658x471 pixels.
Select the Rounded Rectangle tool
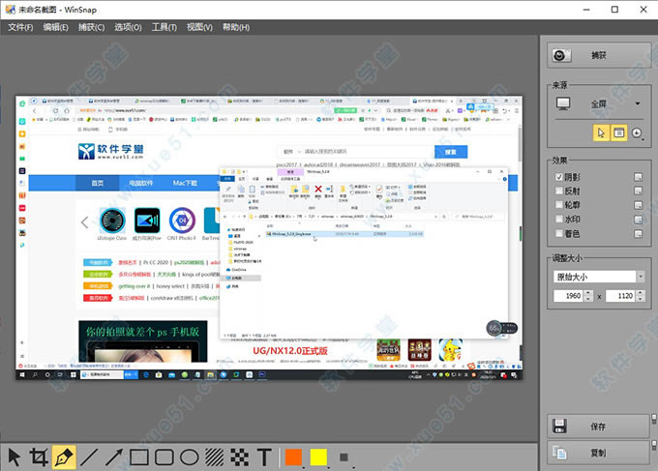point(164,457)
